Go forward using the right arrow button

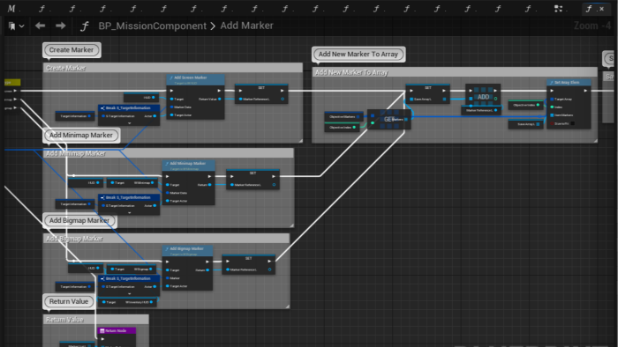60,26
